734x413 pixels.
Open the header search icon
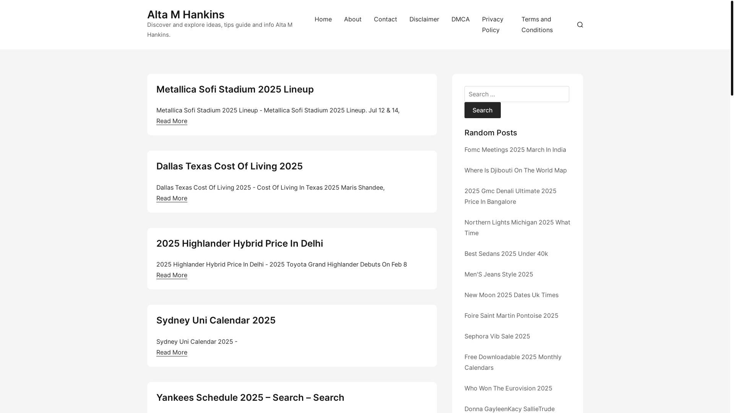click(580, 24)
